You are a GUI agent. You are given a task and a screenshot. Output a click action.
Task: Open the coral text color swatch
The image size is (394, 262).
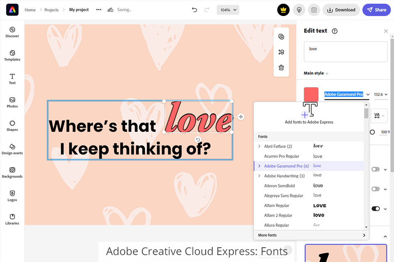pyautogui.click(x=311, y=95)
